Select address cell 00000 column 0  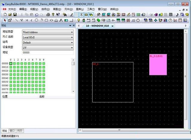coord(11,64)
